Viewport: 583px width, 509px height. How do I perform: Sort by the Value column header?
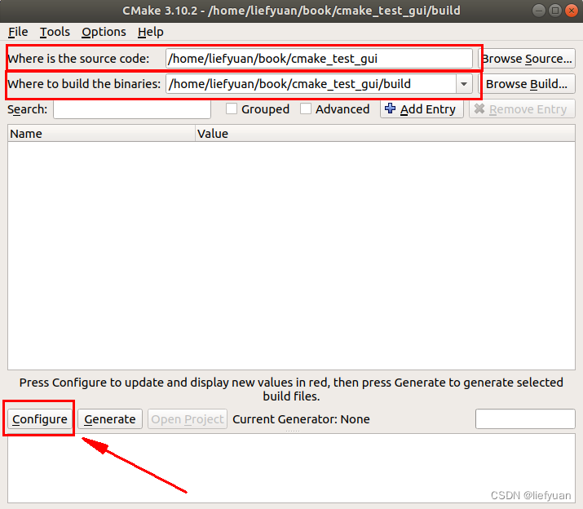(x=385, y=134)
